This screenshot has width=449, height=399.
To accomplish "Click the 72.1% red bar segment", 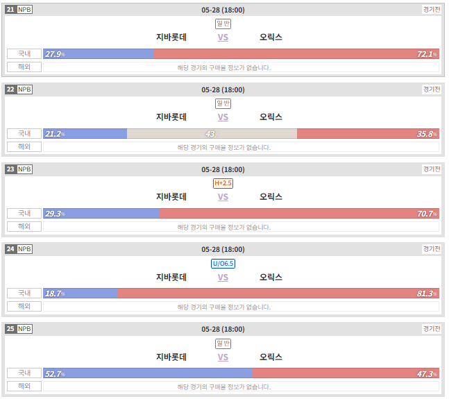I will pos(296,54).
